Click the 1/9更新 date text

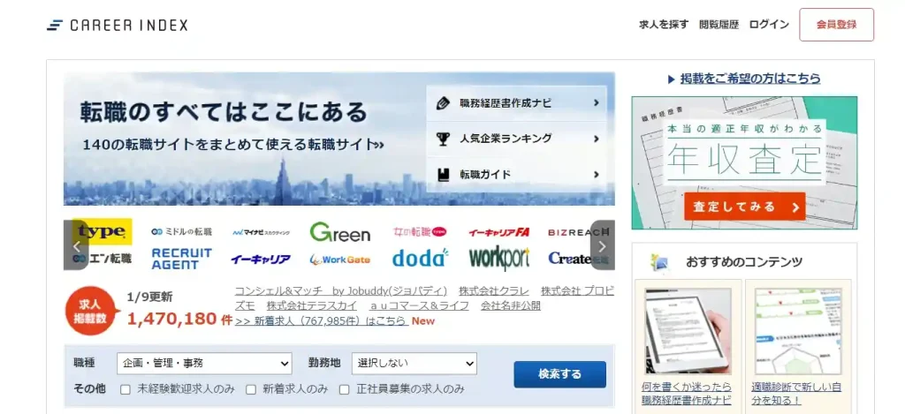149,297
